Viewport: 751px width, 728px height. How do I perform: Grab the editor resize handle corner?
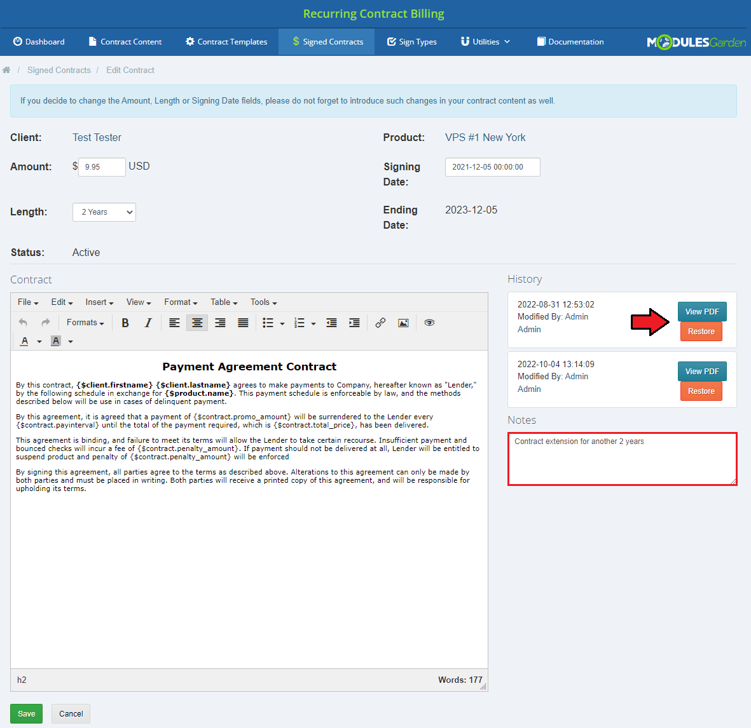(483, 687)
